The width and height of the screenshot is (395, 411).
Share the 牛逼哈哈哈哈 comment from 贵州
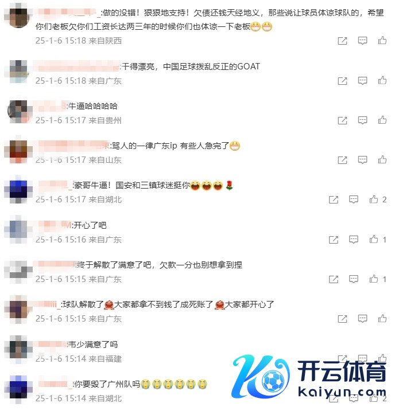pos(342,120)
